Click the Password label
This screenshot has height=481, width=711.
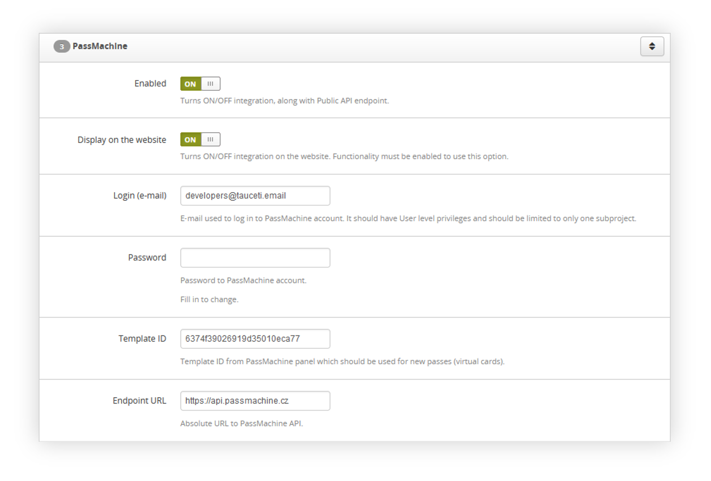coord(147,257)
